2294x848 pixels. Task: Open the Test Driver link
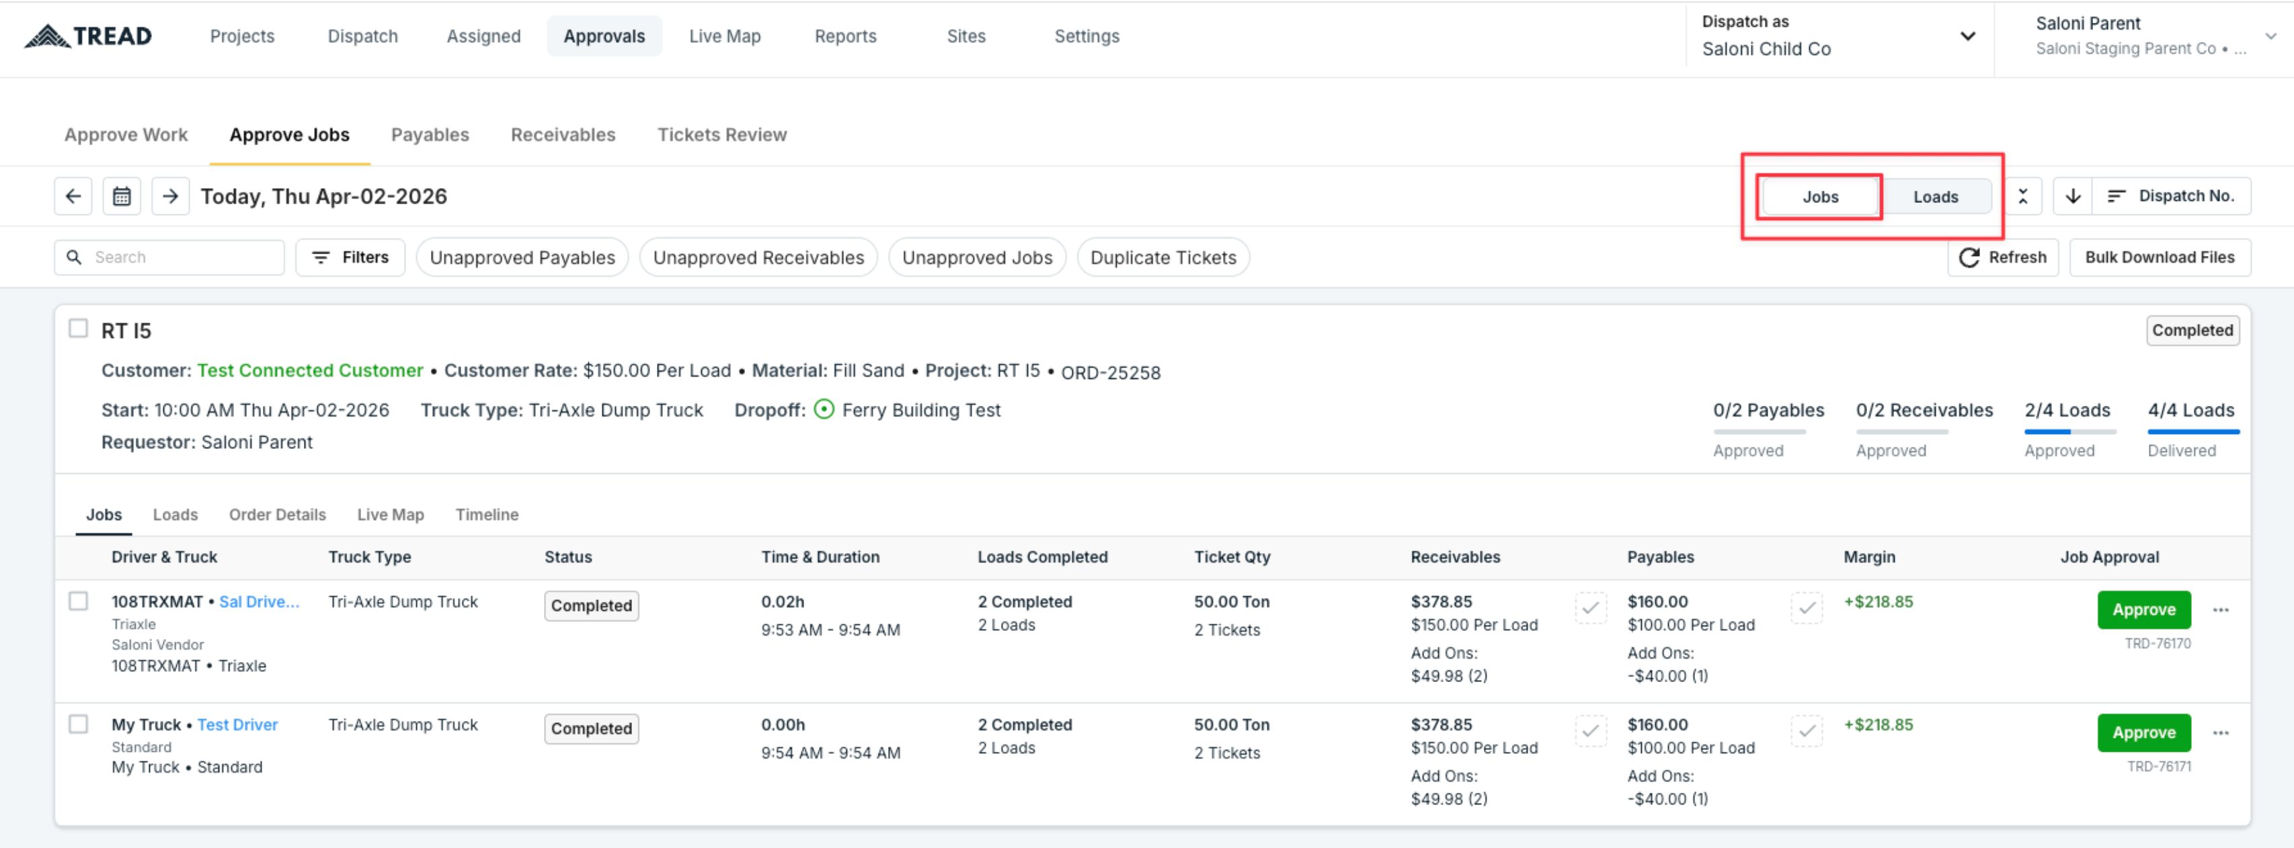(238, 724)
